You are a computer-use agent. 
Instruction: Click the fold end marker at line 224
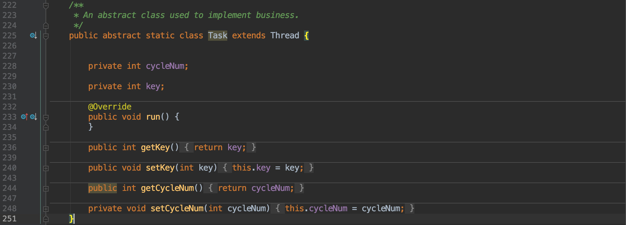click(46, 26)
